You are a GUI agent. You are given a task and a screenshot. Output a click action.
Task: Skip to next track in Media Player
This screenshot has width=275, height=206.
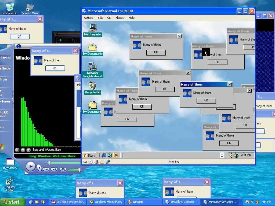click(54, 169)
